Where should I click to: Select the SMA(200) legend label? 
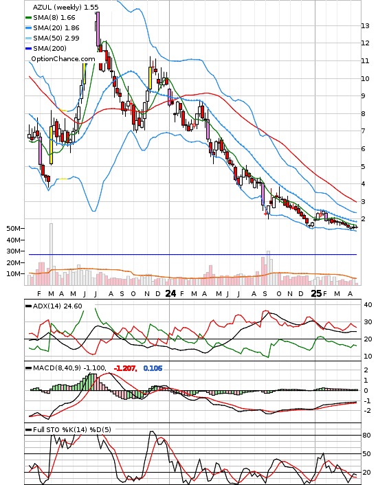(49, 48)
